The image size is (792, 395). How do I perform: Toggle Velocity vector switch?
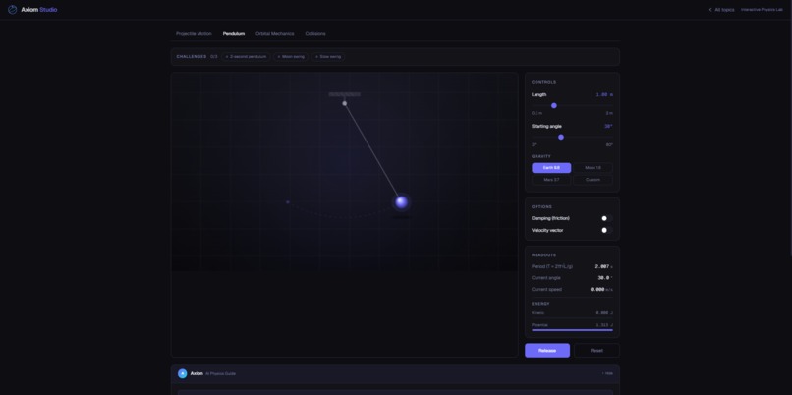click(x=606, y=230)
